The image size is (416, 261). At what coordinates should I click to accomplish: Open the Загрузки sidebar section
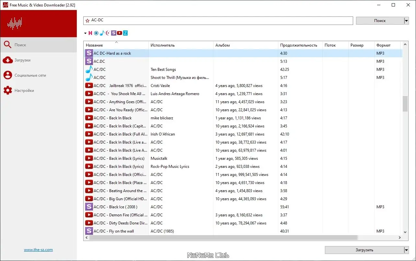[x=39, y=60]
